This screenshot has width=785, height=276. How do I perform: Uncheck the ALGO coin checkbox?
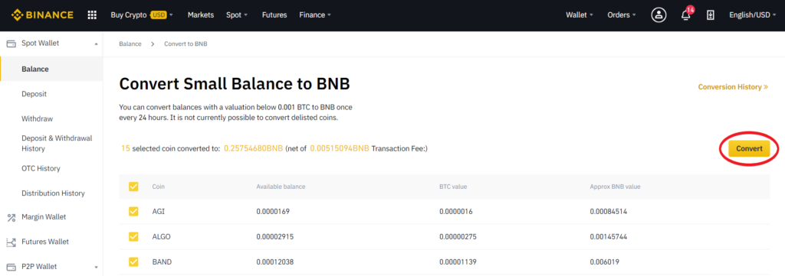[x=133, y=236]
